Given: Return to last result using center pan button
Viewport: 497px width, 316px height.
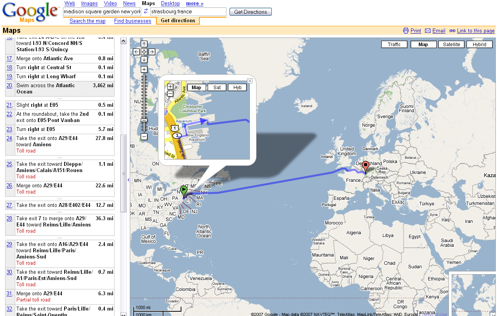Looking at the screenshot, I should point(144,52).
